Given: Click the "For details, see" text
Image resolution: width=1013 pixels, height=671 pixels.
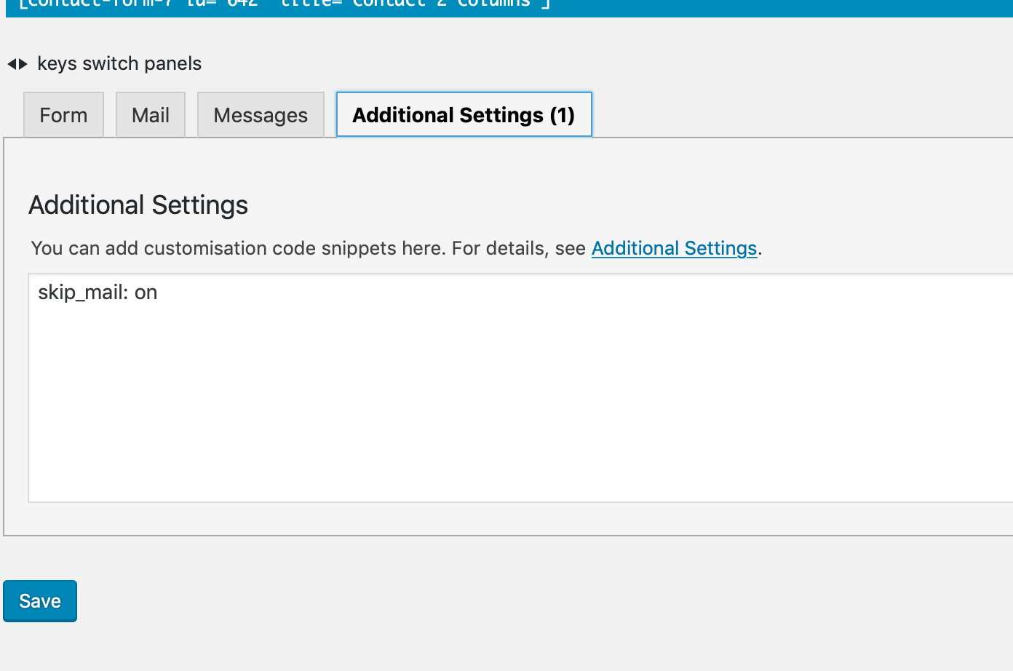Looking at the screenshot, I should point(518,248).
